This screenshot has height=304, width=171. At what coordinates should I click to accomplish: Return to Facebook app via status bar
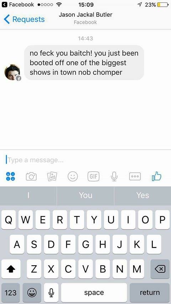tap(18, 5)
